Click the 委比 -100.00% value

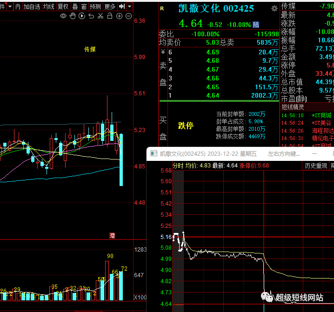pyautogui.click(x=205, y=34)
